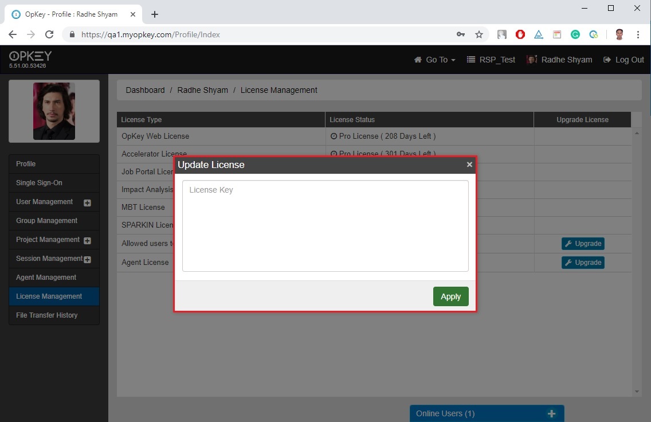The height and width of the screenshot is (422, 651).
Task: Click the list icon beside RSP_Test
Action: [471, 60]
